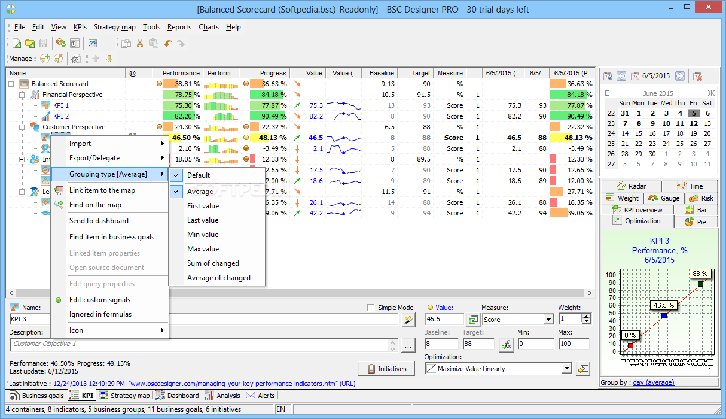Click the red 8% point on optimization chart
The width and height of the screenshot is (726, 419).
(630, 345)
